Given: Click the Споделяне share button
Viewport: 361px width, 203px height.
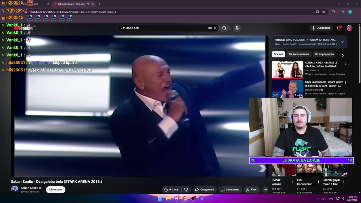Looking at the screenshot, I should tap(204, 189).
